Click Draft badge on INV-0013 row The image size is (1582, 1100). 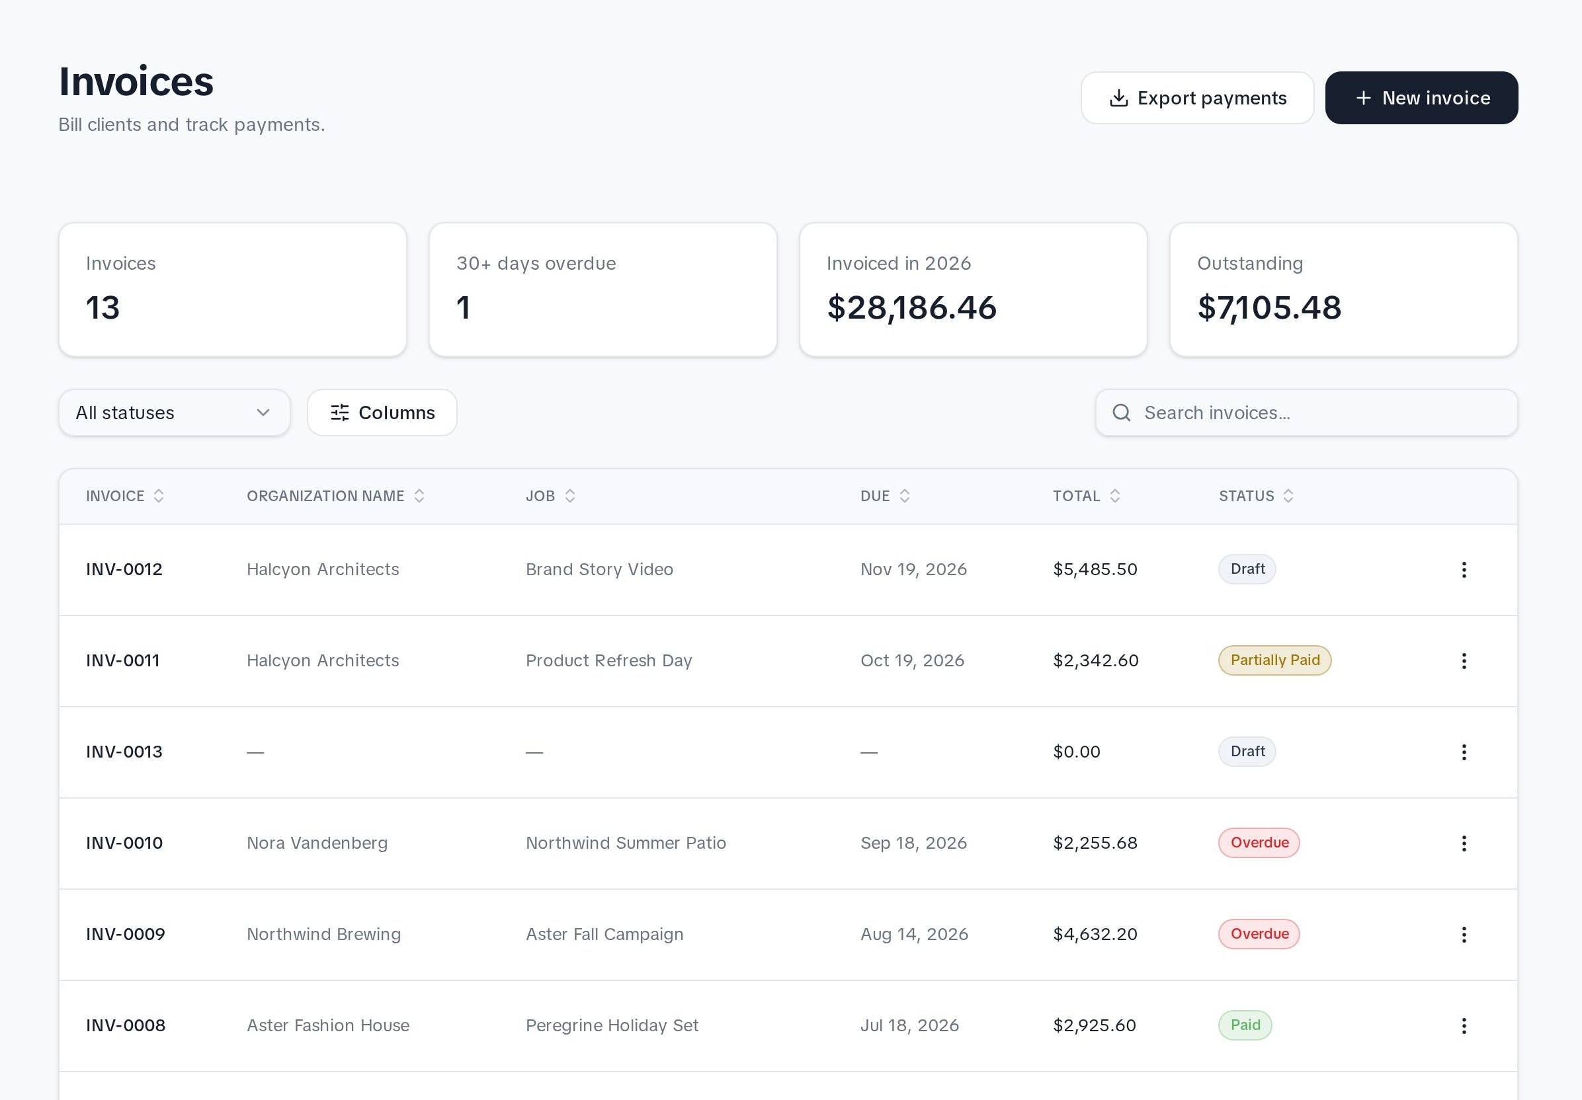(x=1247, y=752)
